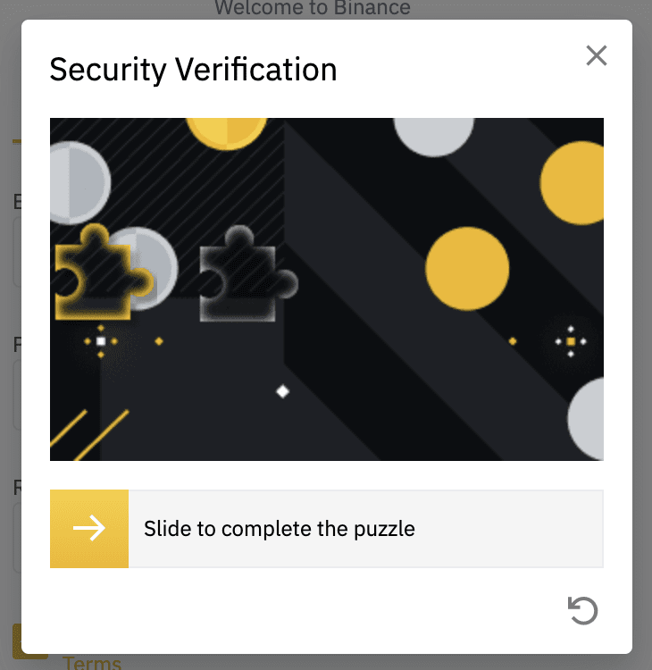
Task: Click the large yellow circle in puzzle center
Action: click(x=467, y=269)
